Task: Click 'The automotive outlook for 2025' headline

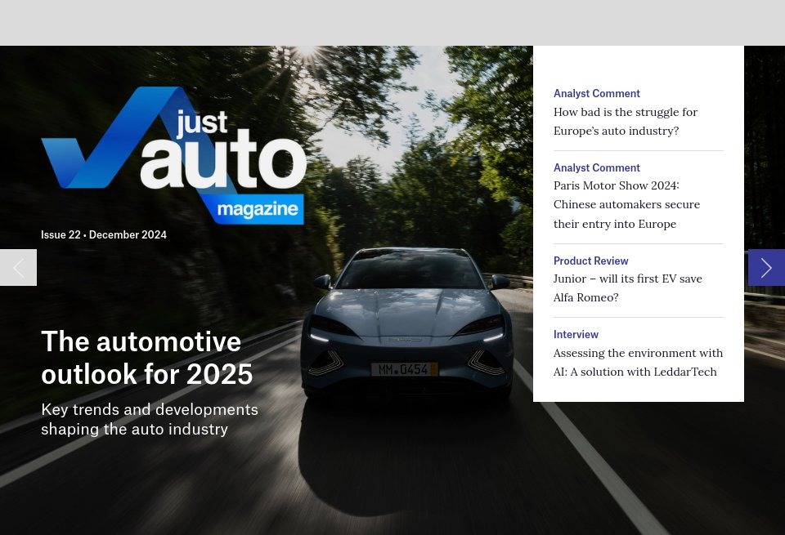Action: point(146,357)
